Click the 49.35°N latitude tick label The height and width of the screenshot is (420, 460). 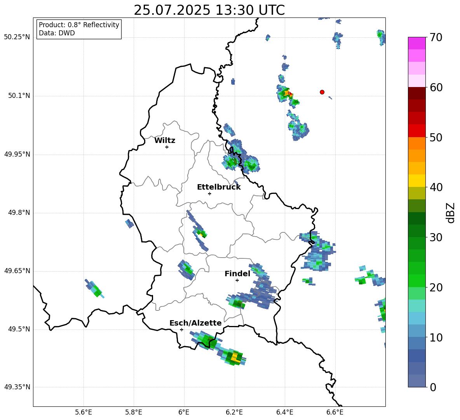[x=17, y=387]
